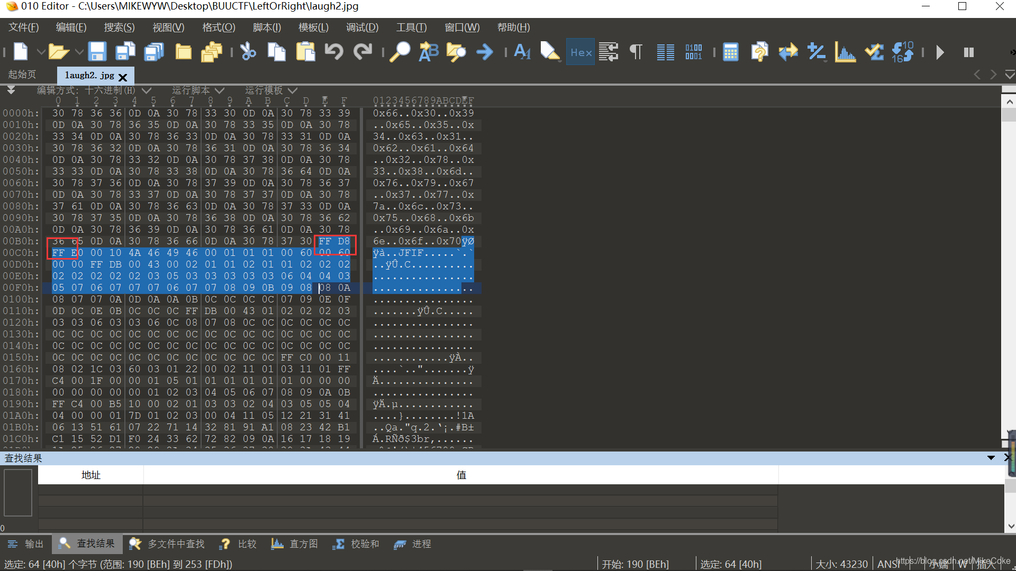Open Find with the magnifier icon

point(400,52)
